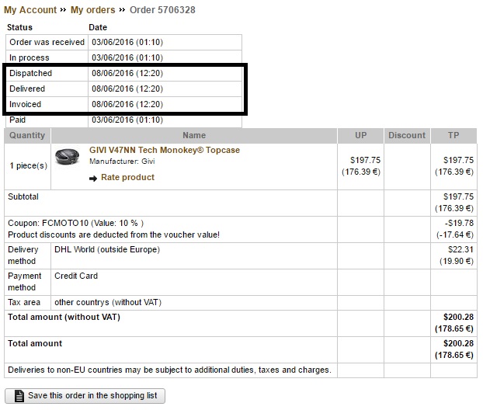This screenshot has width=483, height=410.
Task: Click the Credit Card payment method cell
Action: 76,276
